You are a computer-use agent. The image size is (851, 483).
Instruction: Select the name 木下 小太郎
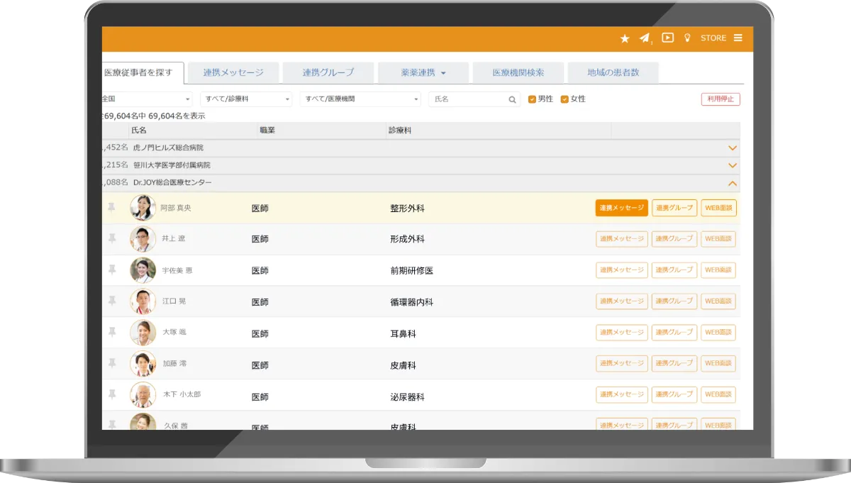click(182, 394)
